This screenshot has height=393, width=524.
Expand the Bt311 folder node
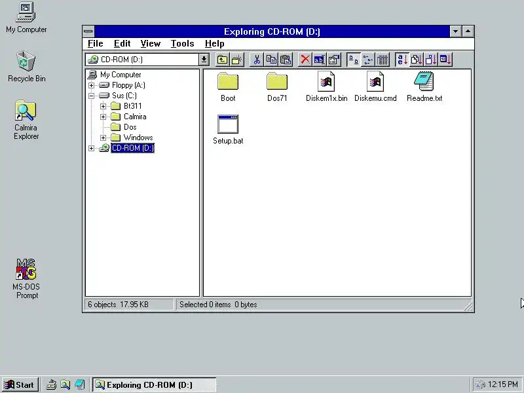(103, 106)
